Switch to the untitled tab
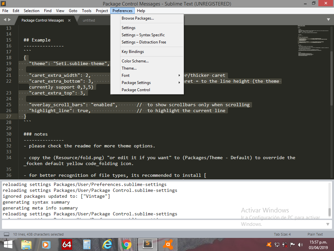The image size is (334, 251). pos(89,20)
